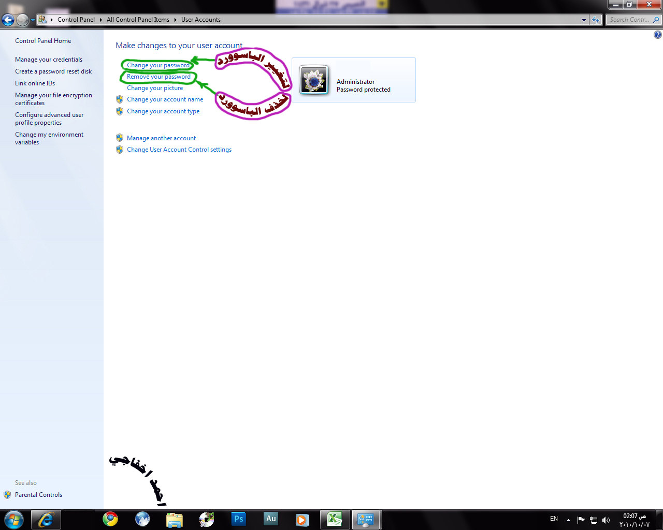The width and height of the screenshot is (663, 530).
Task: Select All Control Panel Items breadcrumb
Action: pos(138,20)
